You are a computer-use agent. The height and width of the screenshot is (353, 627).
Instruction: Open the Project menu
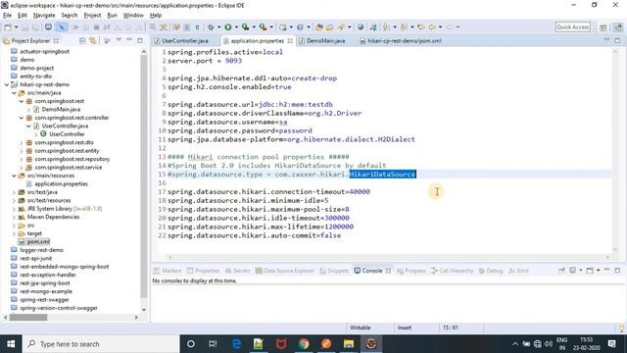(92, 16)
